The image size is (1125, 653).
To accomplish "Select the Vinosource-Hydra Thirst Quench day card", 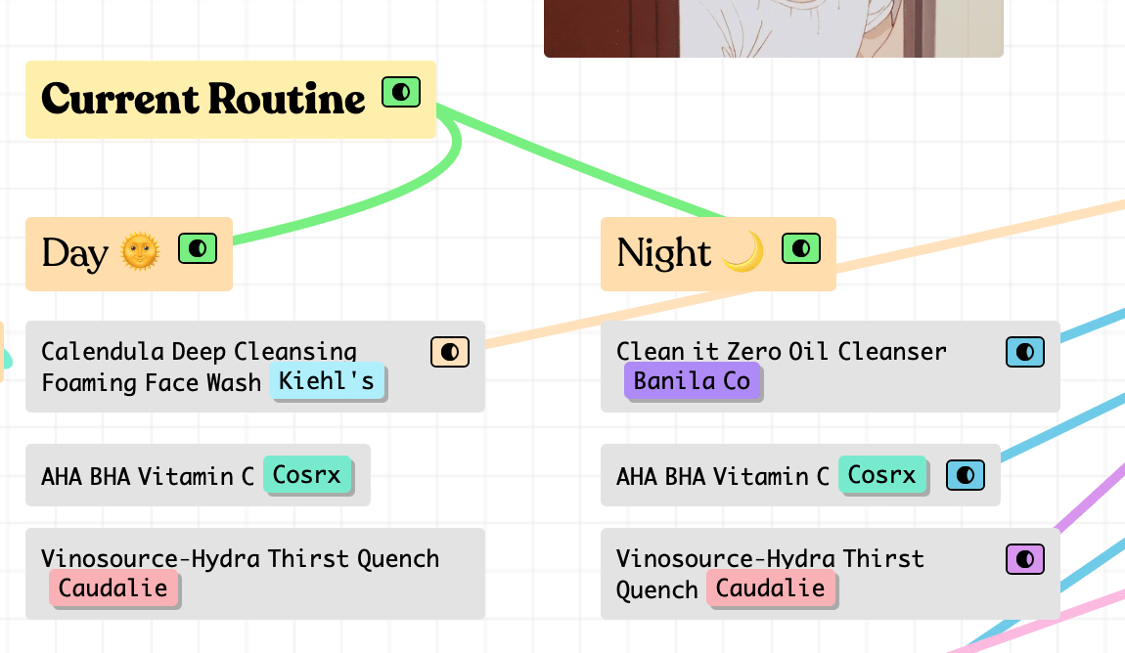I will point(240,559).
